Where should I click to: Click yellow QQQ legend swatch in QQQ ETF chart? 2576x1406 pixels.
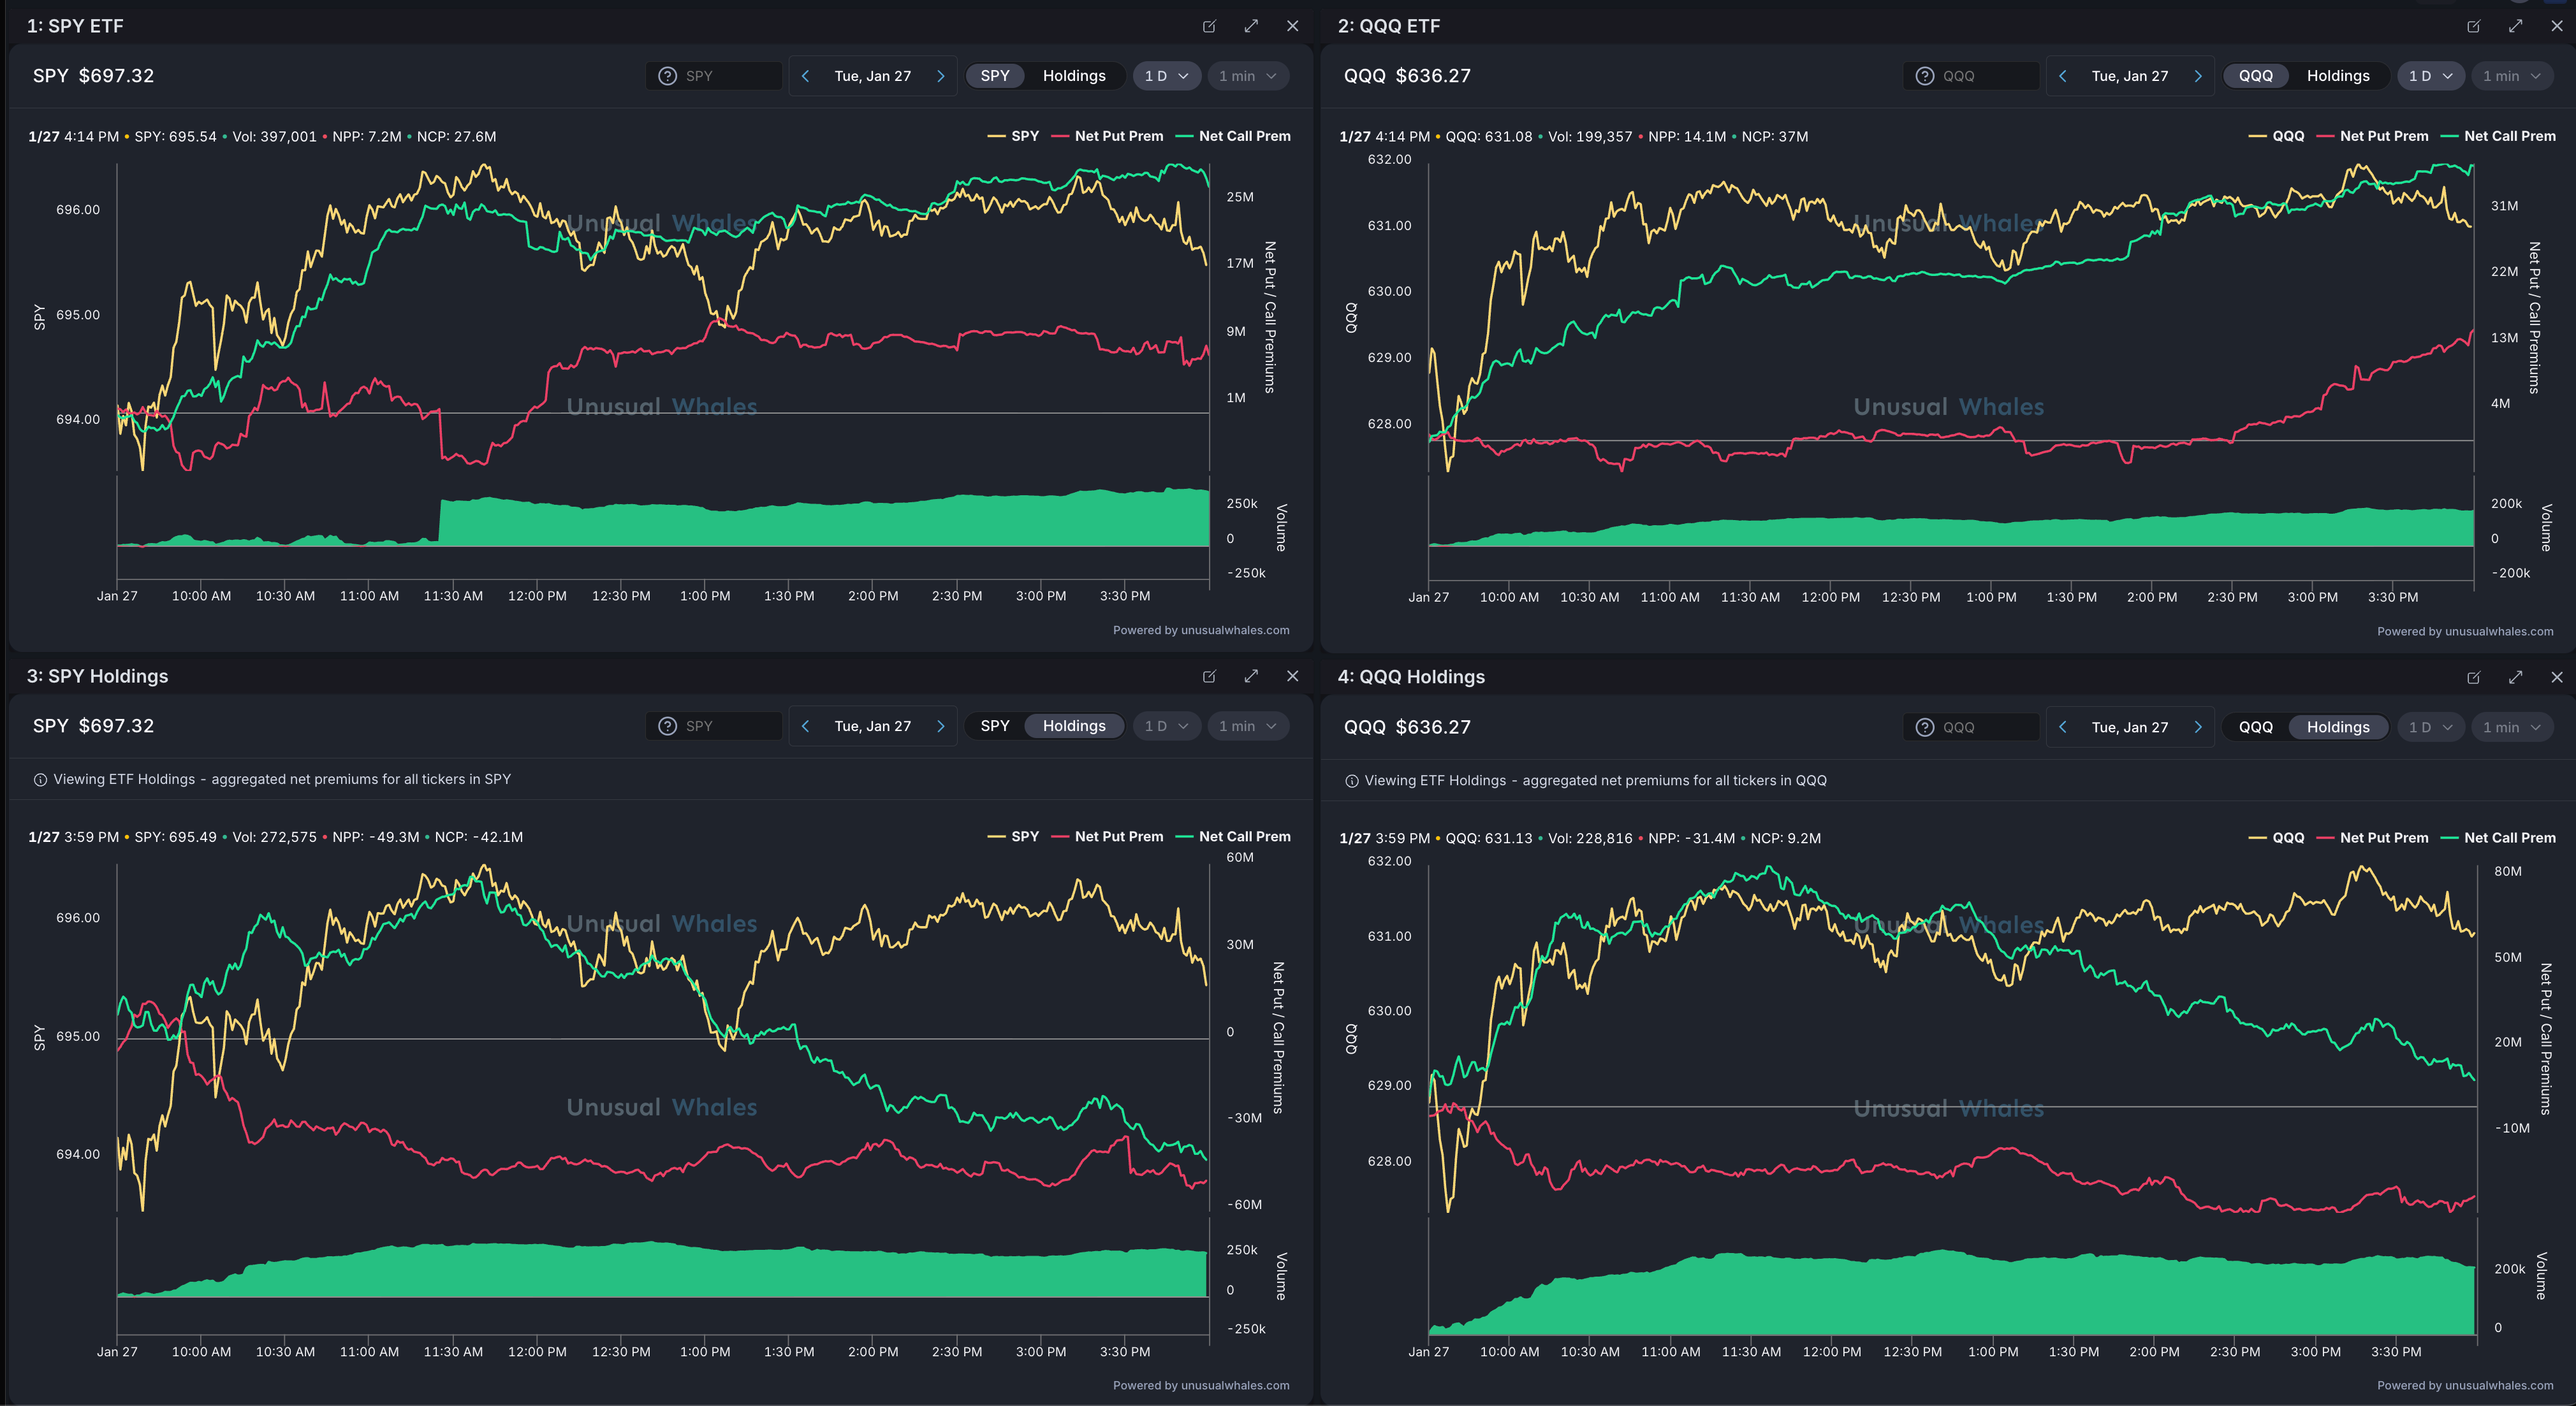click(2258, 136)
